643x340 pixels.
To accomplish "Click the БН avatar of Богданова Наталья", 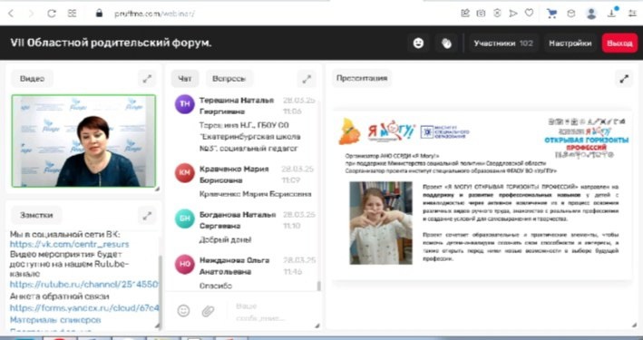I will click(x=185, y=219).
